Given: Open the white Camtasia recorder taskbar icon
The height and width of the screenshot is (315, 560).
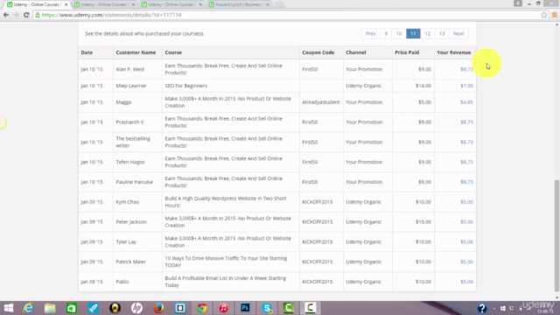Looking at the screenshot, I should click(x=310, y=308).
